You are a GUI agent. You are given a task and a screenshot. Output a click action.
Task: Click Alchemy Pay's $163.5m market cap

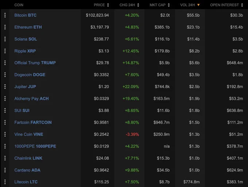(162, 99)
